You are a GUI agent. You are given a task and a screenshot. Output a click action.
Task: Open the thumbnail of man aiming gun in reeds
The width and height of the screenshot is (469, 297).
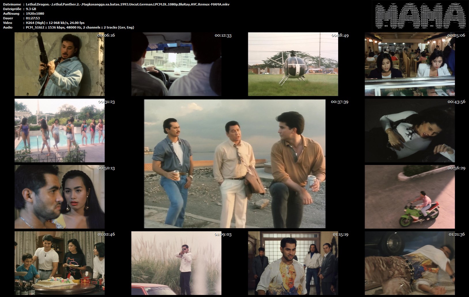click(x=176, y=263)
